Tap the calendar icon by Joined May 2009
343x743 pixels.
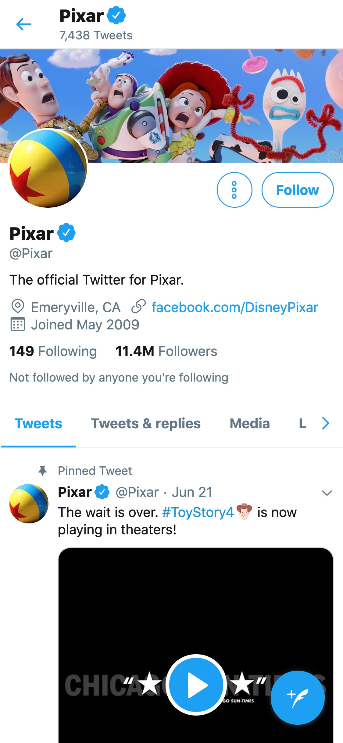18,324
